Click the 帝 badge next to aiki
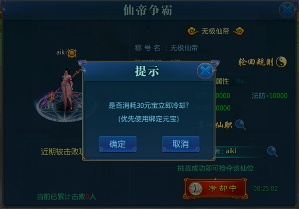This screenshot has width=299, height=209. click(72, 53)
